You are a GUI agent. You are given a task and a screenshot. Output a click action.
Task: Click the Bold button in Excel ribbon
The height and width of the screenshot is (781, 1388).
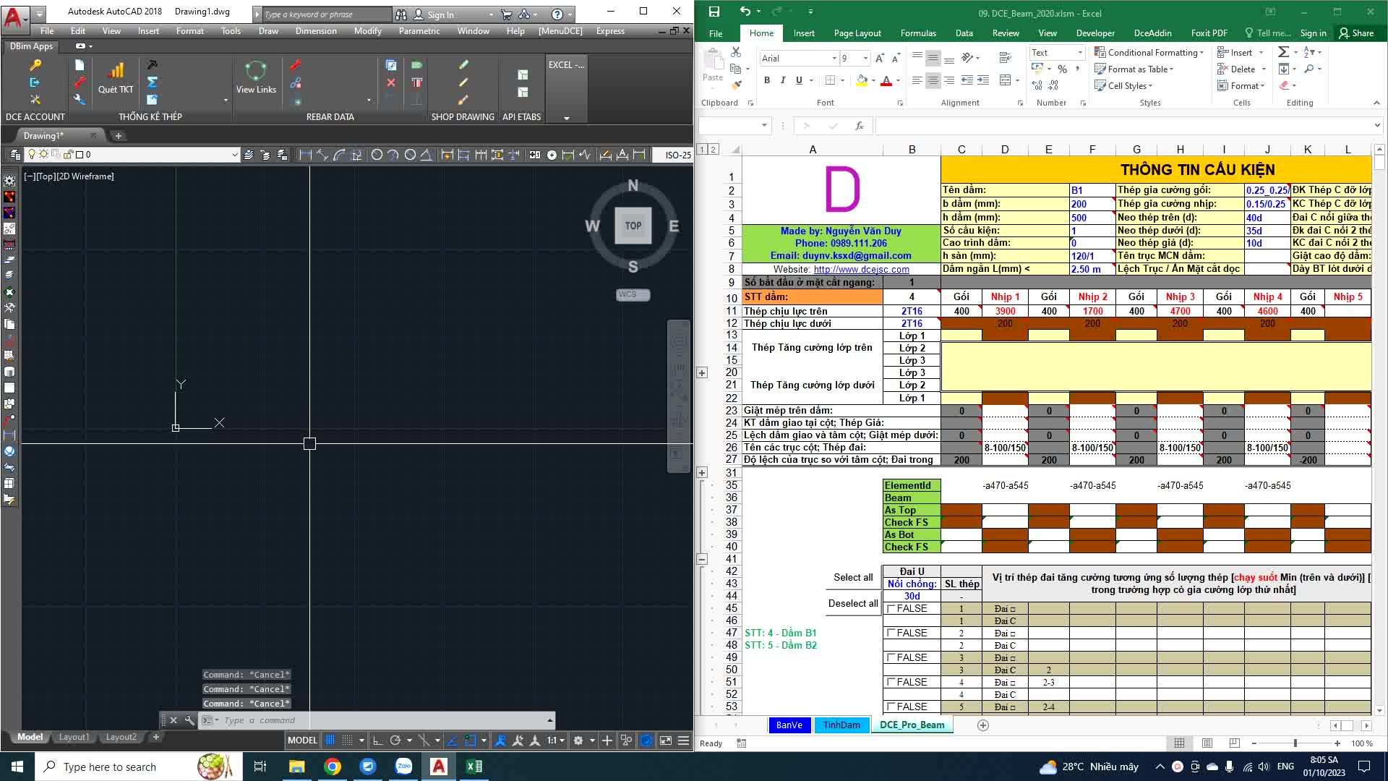click(x=767, y=80)
